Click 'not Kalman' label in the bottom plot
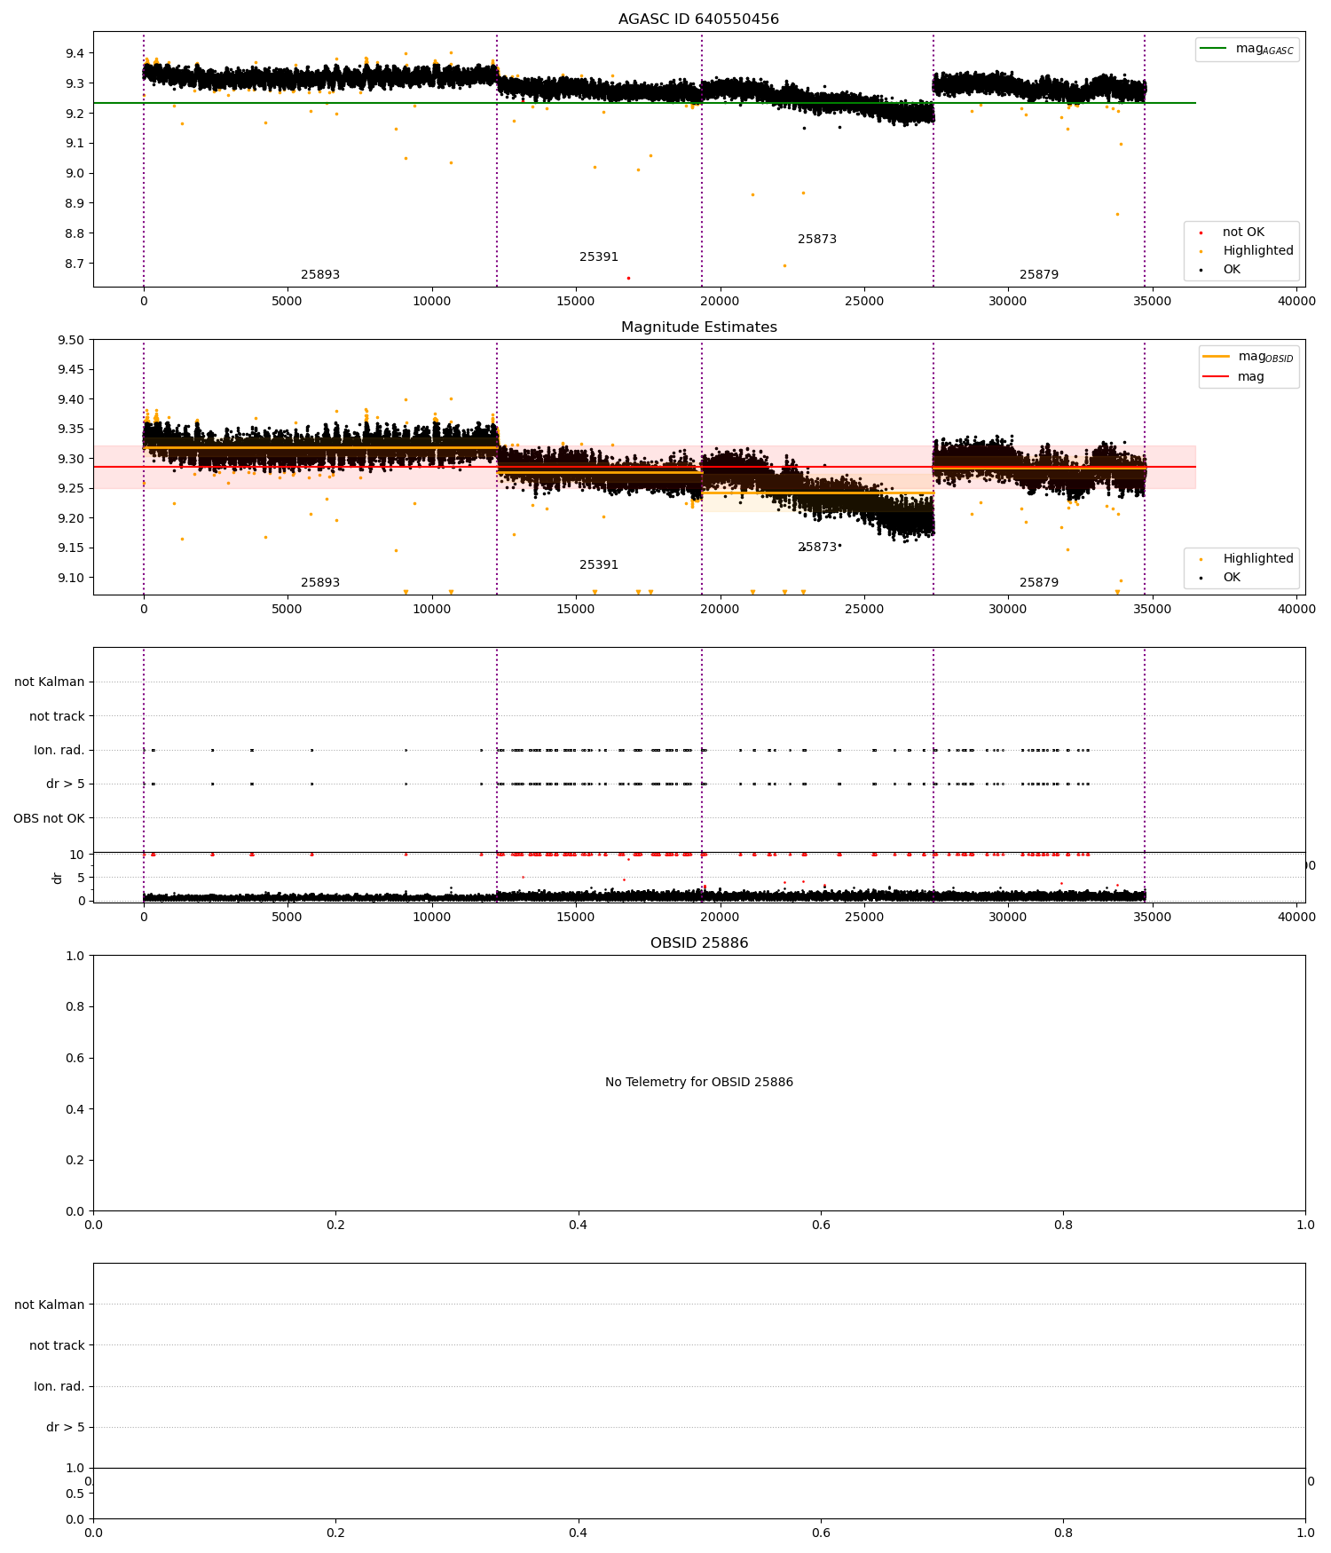Viewport: 1331px width, 1553px height. coord(50,1305)
